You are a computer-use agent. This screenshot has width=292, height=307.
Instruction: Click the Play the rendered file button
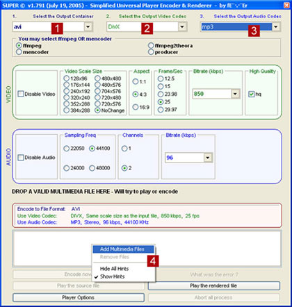213,285
